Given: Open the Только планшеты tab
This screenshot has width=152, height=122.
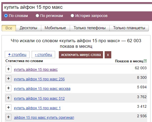Looking at the screenshot, I should (x=129, y=28).
